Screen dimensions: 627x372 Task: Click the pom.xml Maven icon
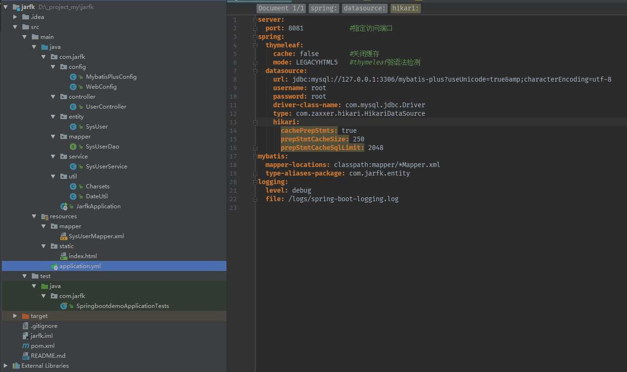point(26,346)
